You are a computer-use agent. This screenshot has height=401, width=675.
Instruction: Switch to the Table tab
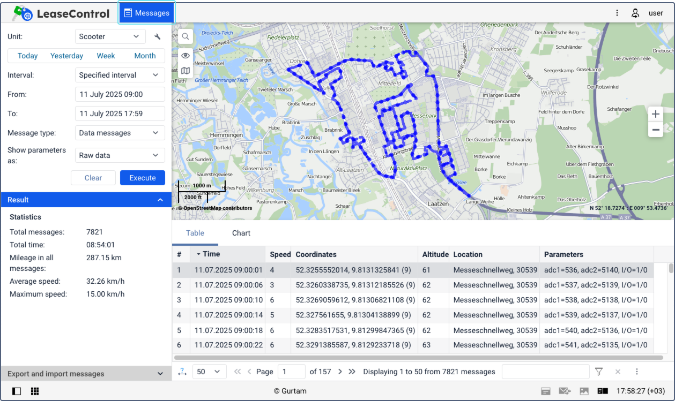coord(195,233)
